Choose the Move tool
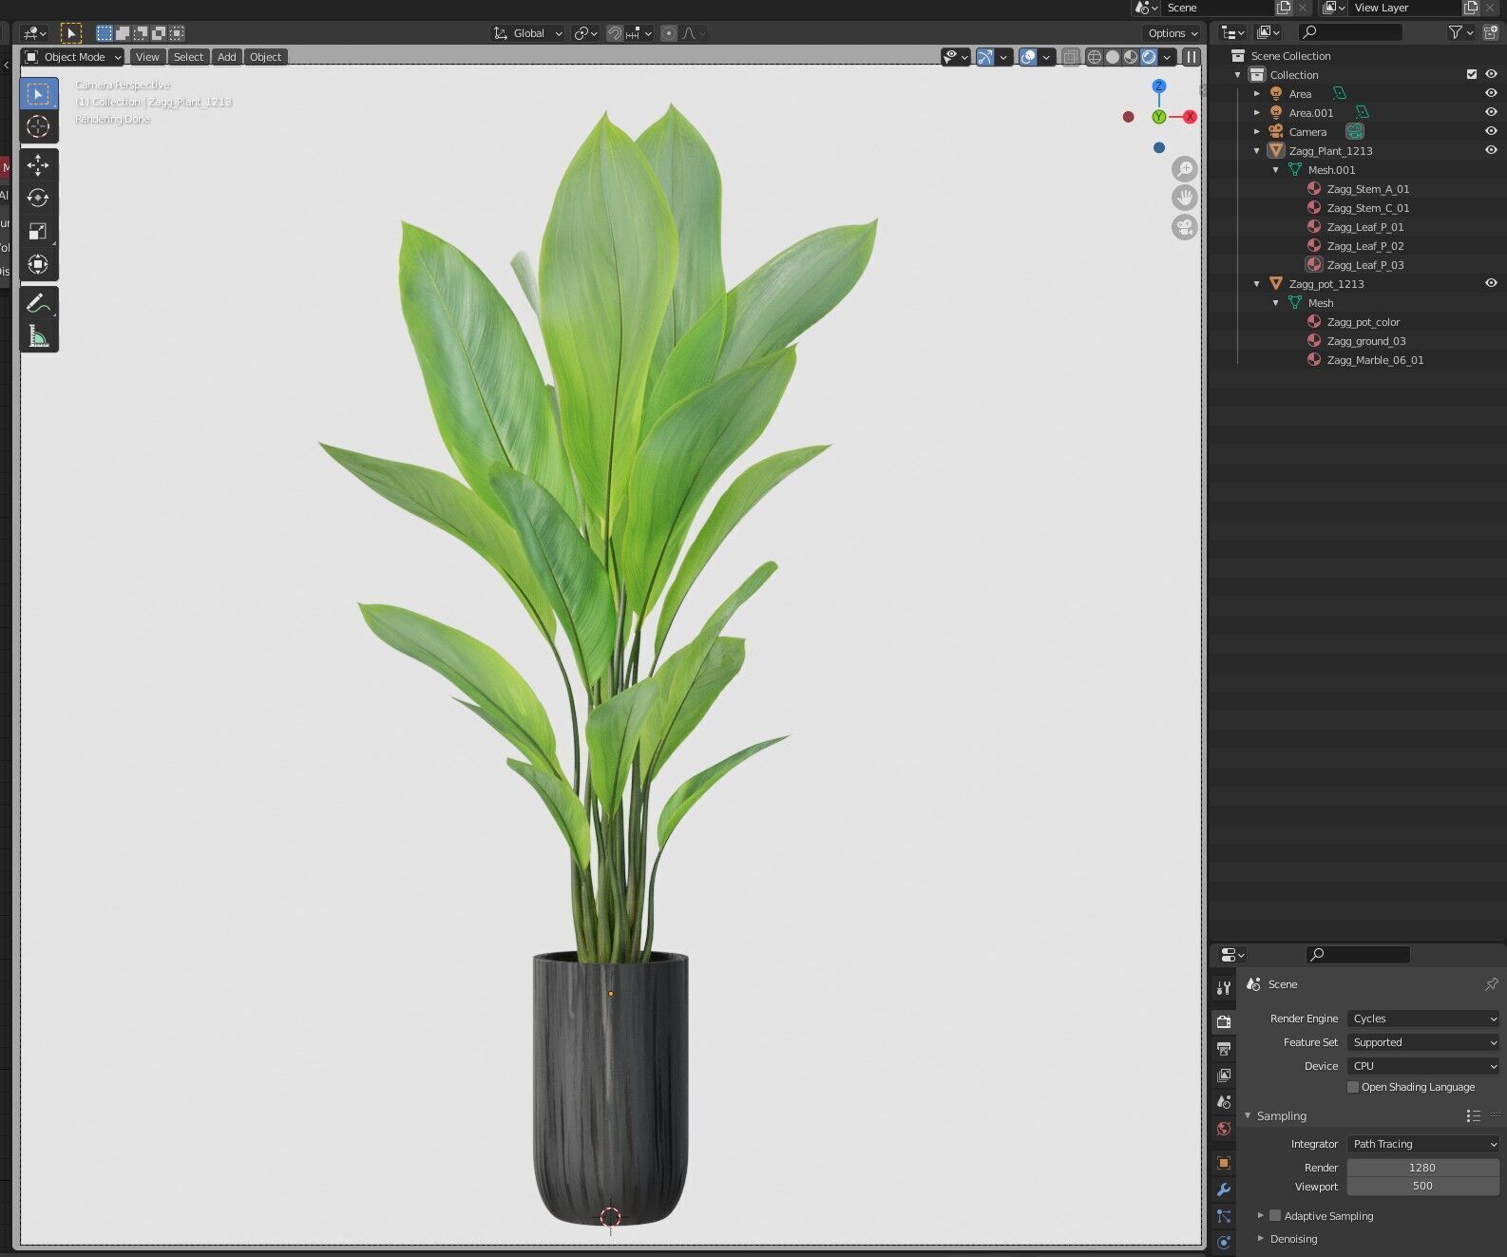The height and width of the screenshot is (1257, 1507). pyautogui.click(x=38, y=165)
